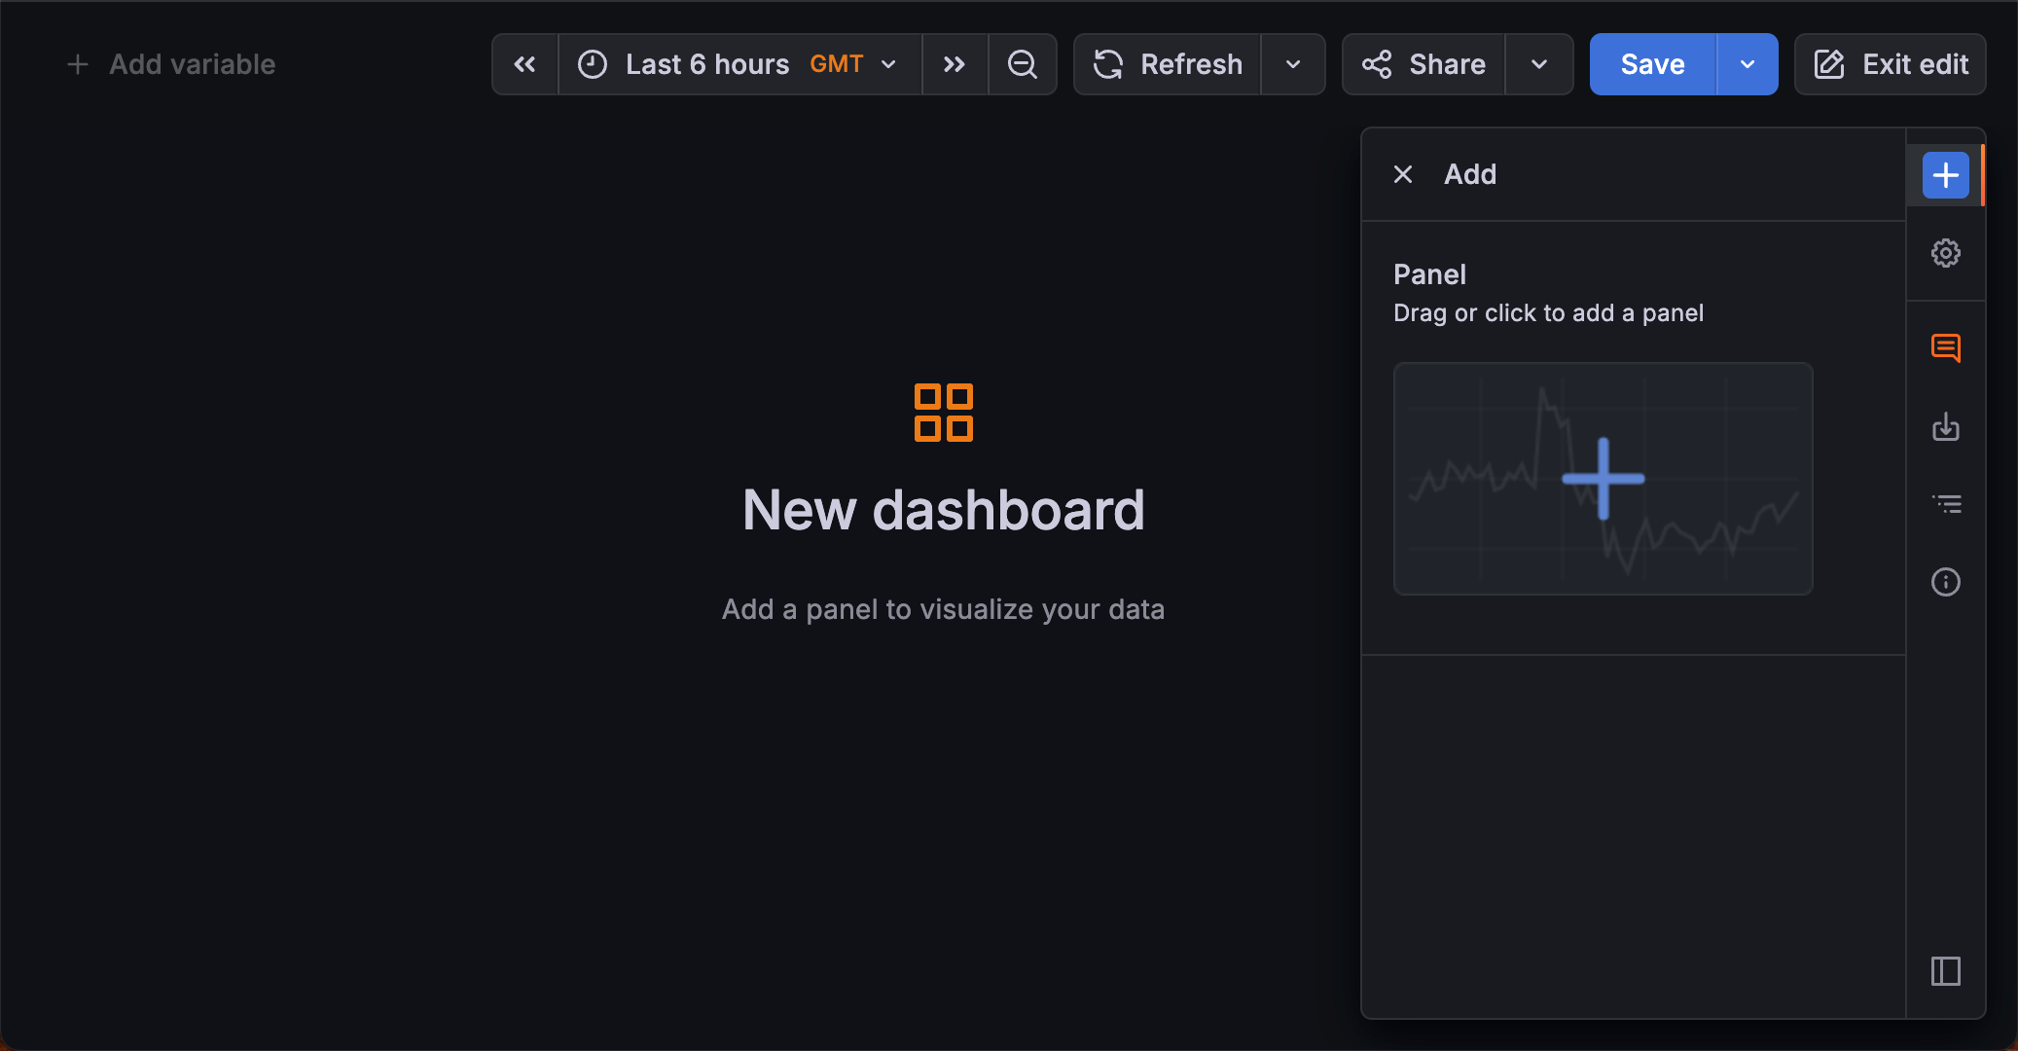Shift time range back with left arrows

524,64
